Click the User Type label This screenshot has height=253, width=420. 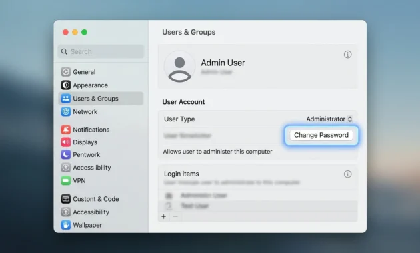point(179,119)
